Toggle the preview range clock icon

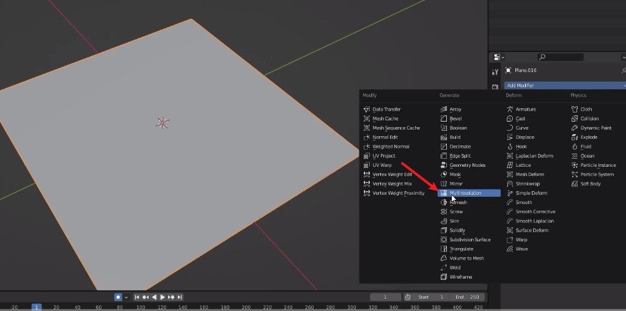tap(408, 297)
